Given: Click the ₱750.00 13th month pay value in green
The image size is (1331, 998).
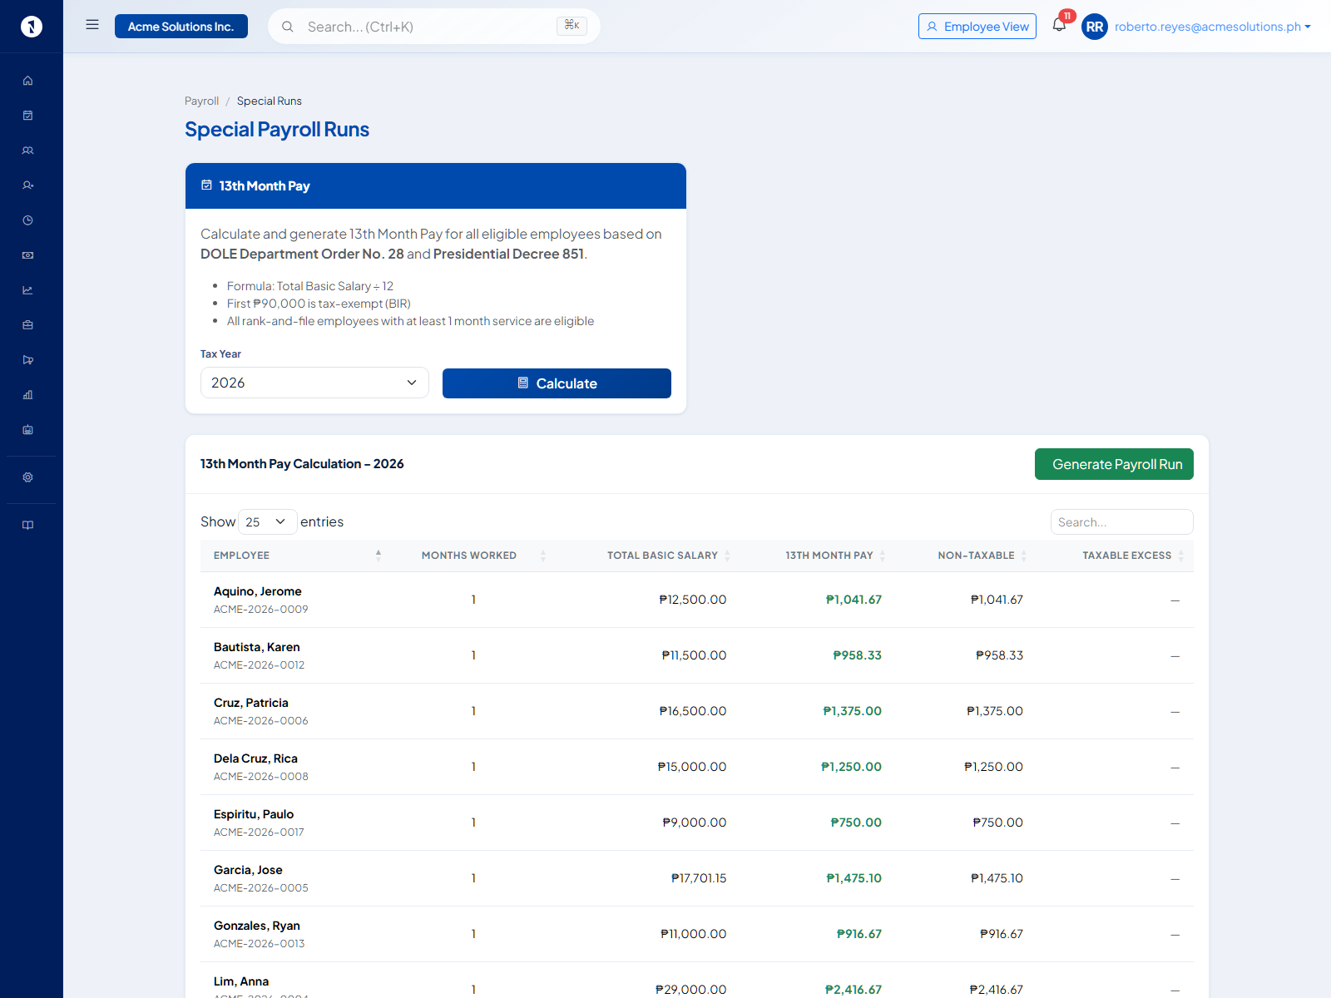Looking at the screenshot, I should click(856, 823).
